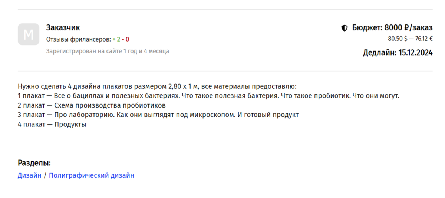Click the Разделы: heading
Viewport: 445px width, 198px height.
(x=34, y=163)
